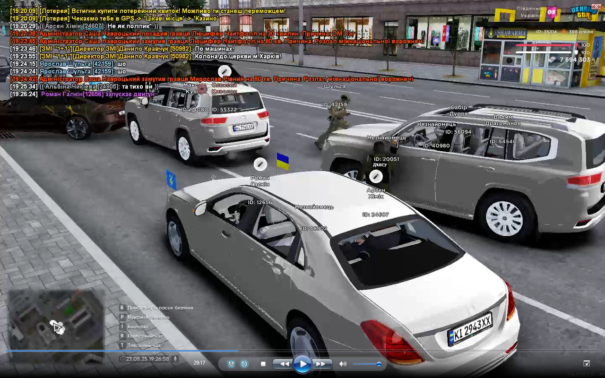Click the microphone badge above Арсен Хімік

376,177
